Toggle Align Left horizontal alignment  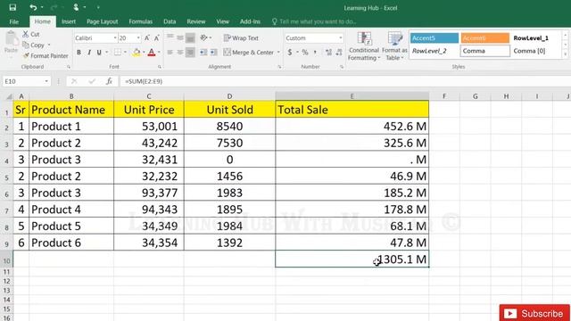[170, 52]
